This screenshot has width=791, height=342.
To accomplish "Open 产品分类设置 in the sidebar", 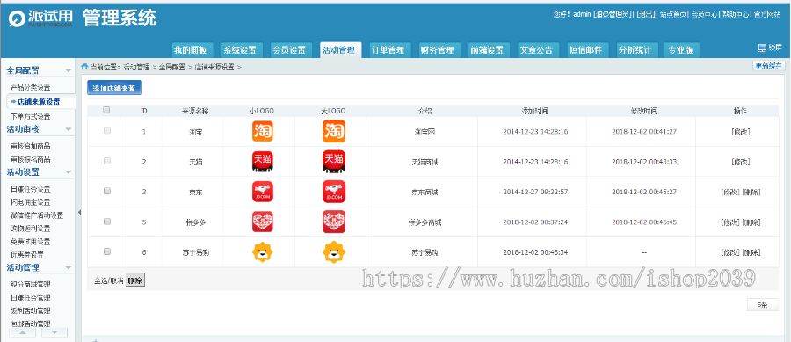I will (31, 88).
